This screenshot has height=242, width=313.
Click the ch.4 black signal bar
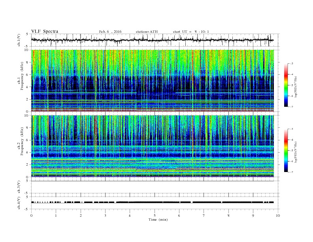pyautogui.click(x=153, y=202)
